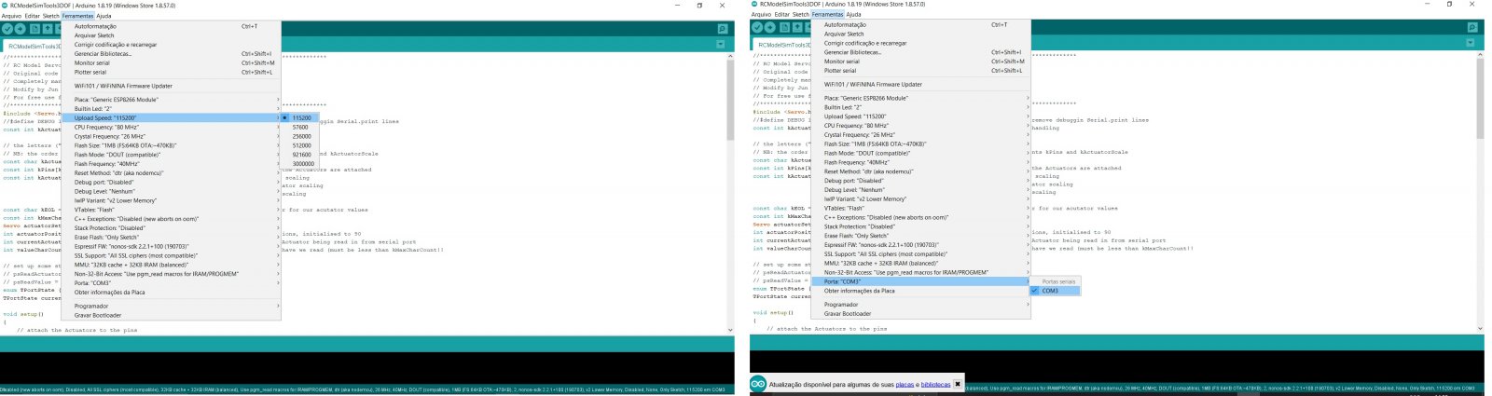
Task: Click Open sketch icon in right window toolbar
Action: (x=797, y=27)
